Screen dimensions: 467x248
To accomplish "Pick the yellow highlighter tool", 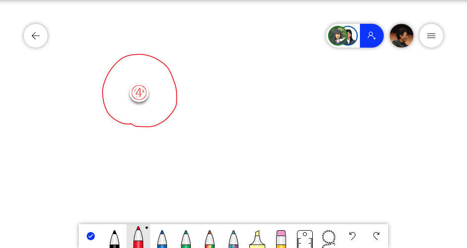I will [x=257, y=239].
